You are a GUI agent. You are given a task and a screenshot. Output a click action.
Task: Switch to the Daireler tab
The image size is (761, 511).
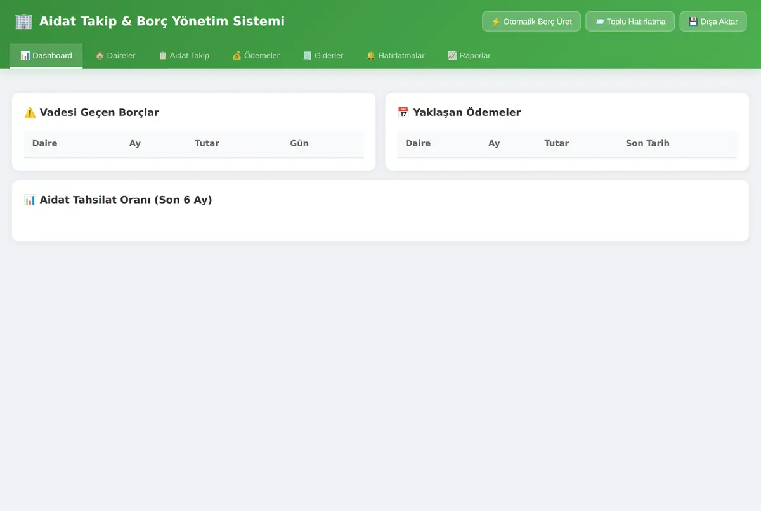click(x=115, y=56)
